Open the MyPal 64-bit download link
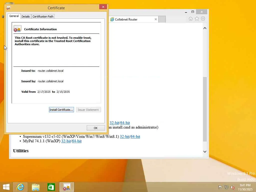Image resolution: width=256 pixels, height=192 pixels. (77, 141)
